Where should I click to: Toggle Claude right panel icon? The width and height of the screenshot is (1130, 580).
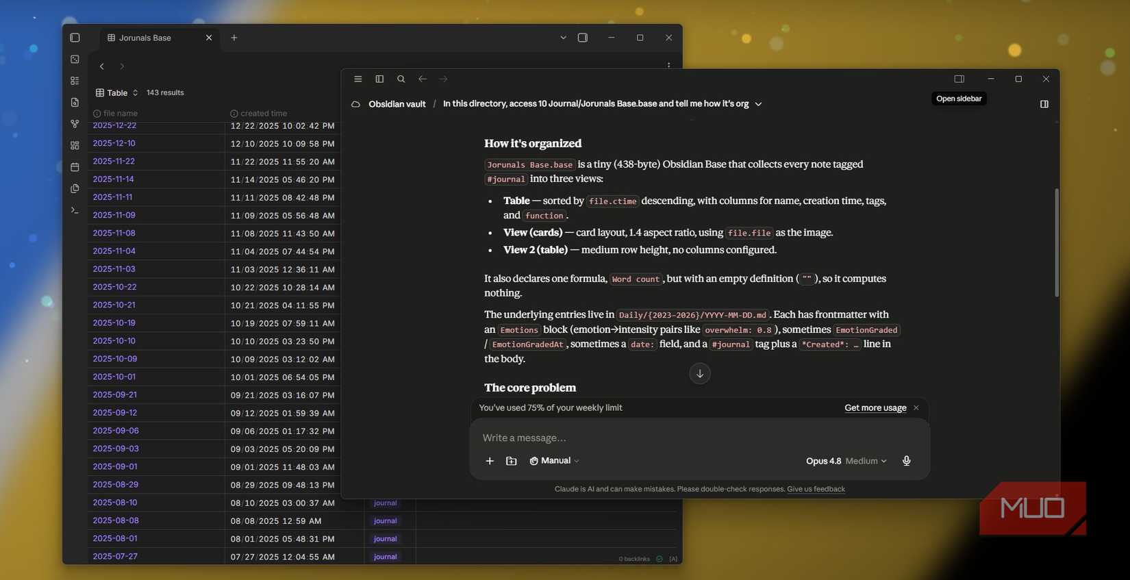(1044, 104)
